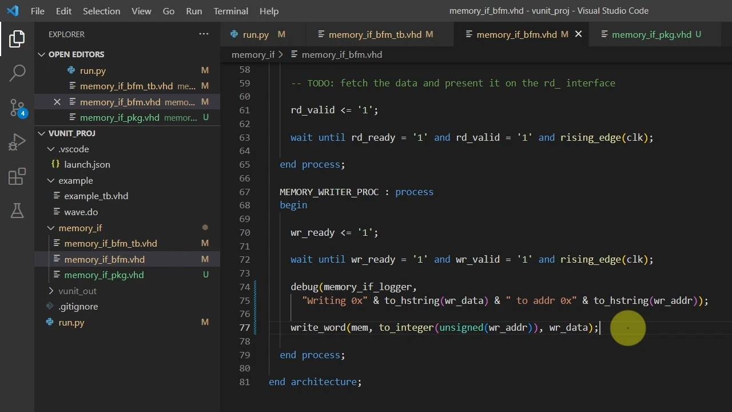Image resolution: width=732 pixels, height=412 pixels.
Task: Open Explorer more actions ellipsis
Action: pyautogui.click(x=204, y=34)
